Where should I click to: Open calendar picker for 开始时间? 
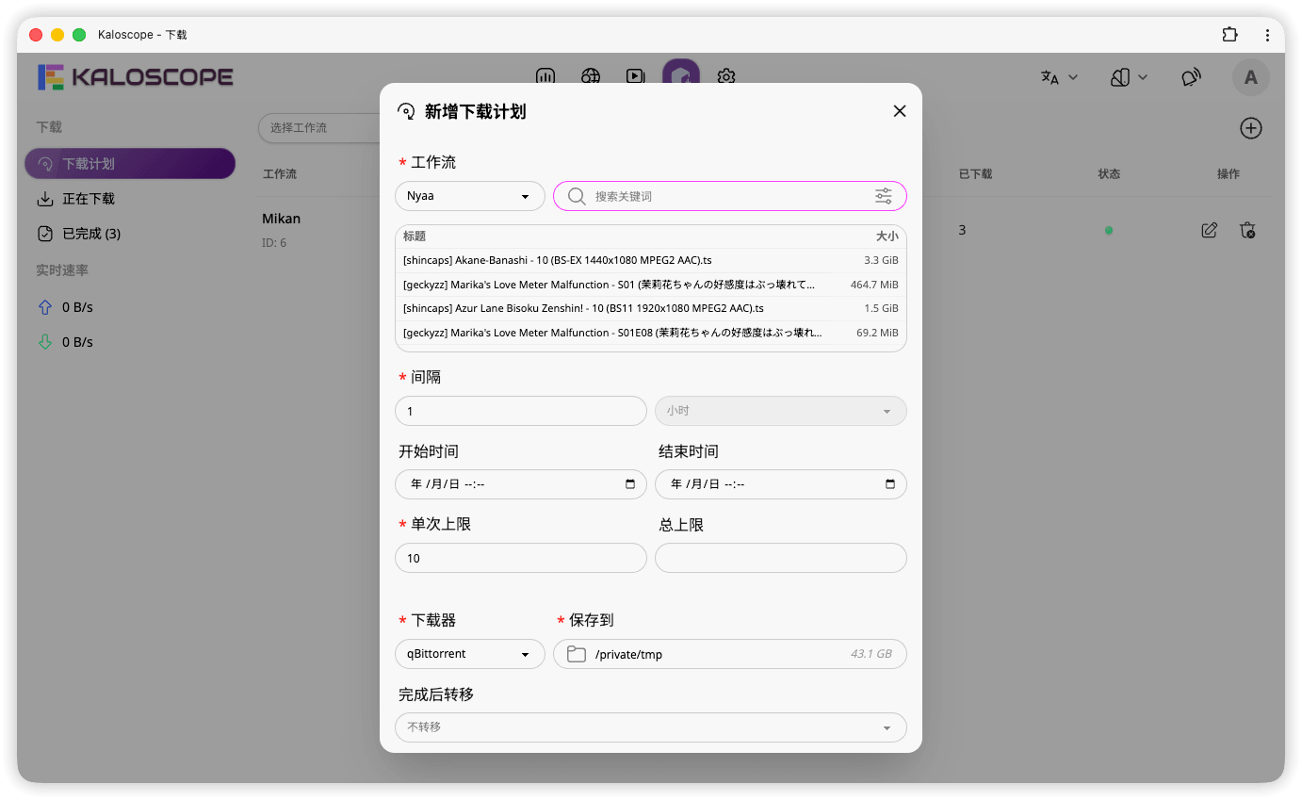pyautogui.click(x=630, y=484)
